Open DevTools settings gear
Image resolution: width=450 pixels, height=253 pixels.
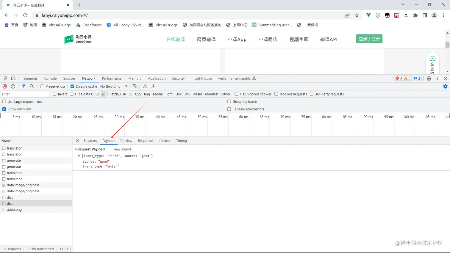coord(429,78)
